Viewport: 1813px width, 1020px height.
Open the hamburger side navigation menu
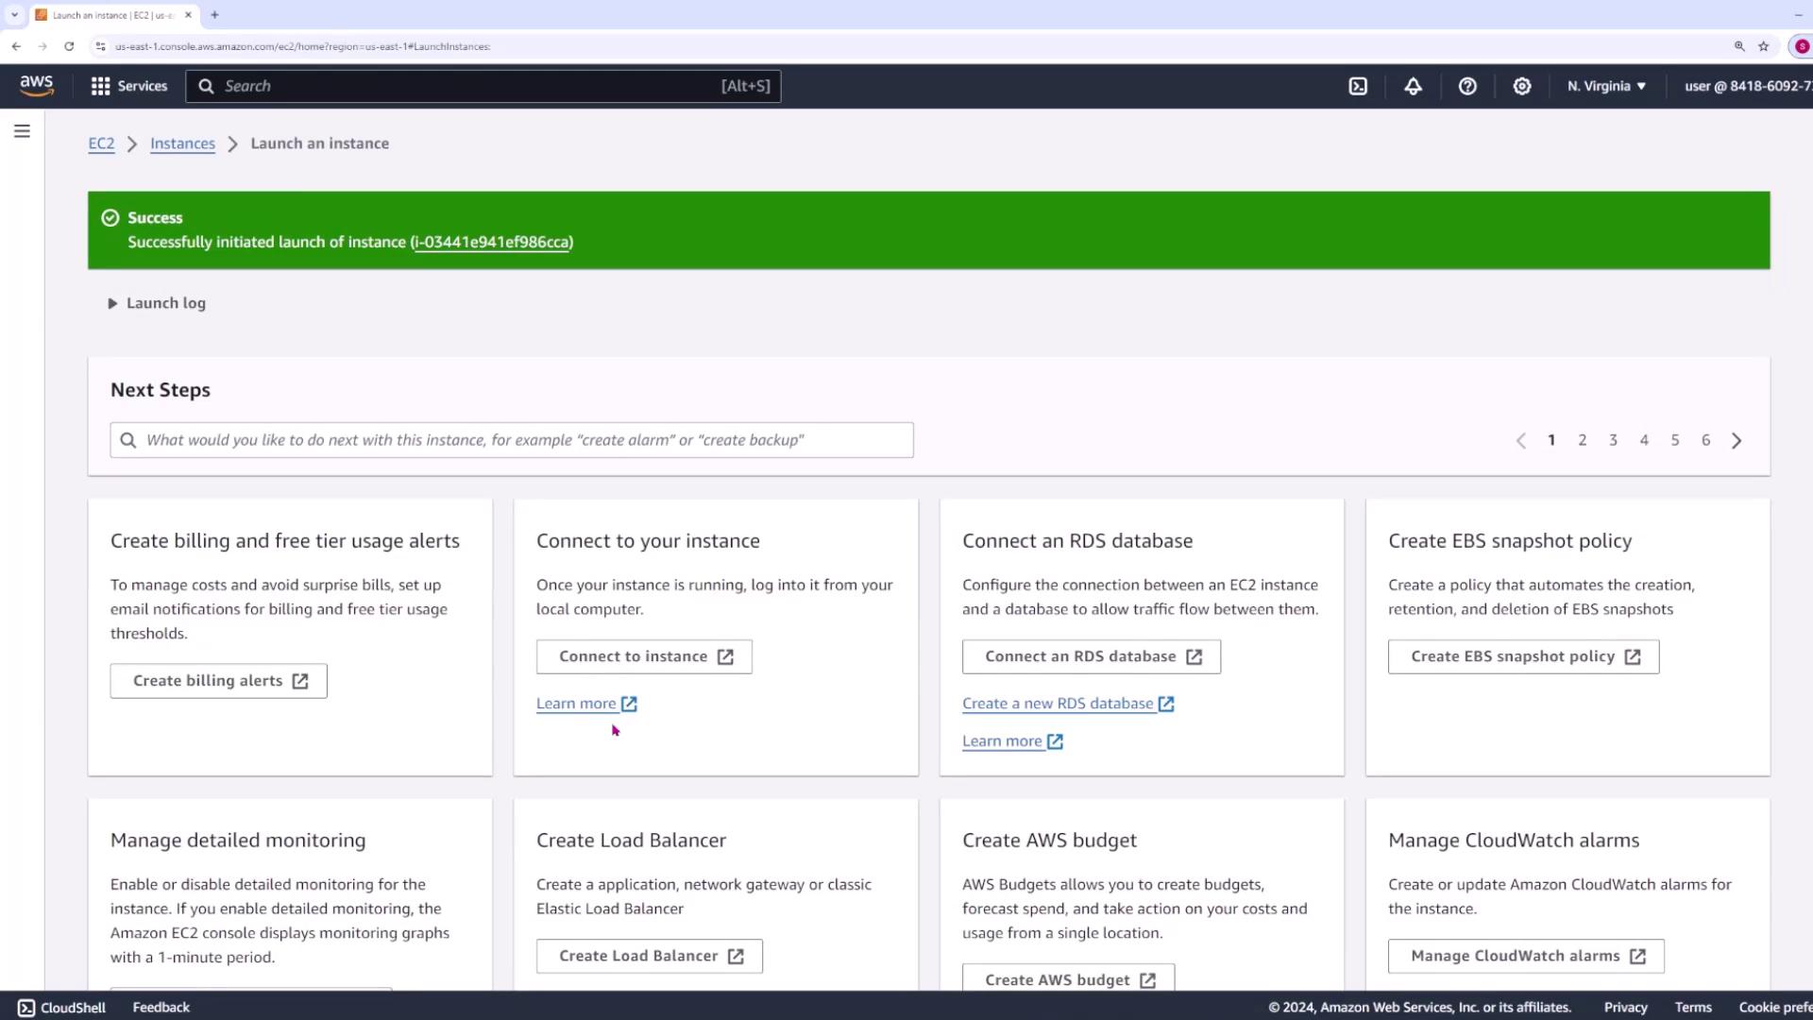[x=22, y=131]
